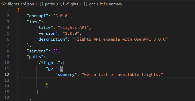The height and width of the screenshot is (101, 195).
Task: Click chevron between /flights and get
Action: (81, 4)
